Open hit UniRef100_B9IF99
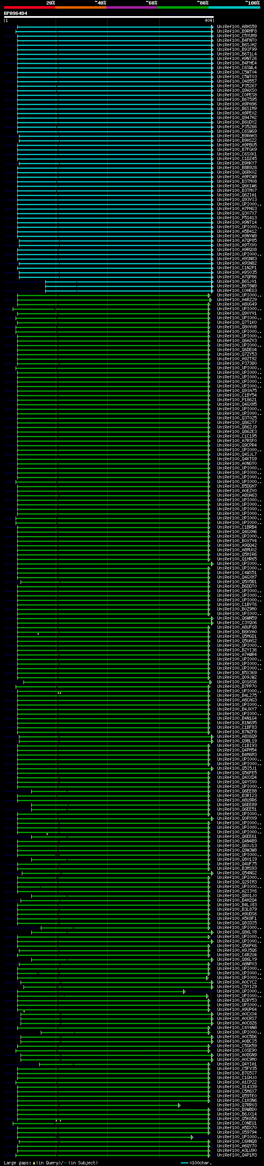Viewport: 264px width, 1166px height. [x=237, y=49]
